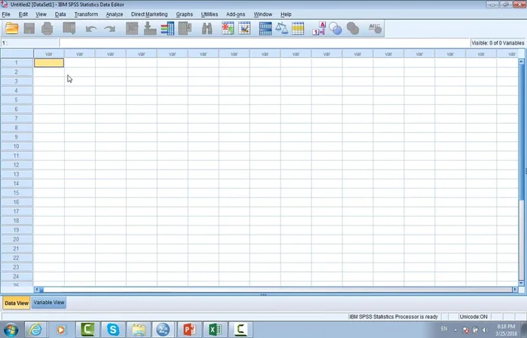Image resolution: width=527 pixels, height=338 pixels.
Task: Click 'IBM SPSS Statistics Processor is ready' status
Action: (394, 316)
